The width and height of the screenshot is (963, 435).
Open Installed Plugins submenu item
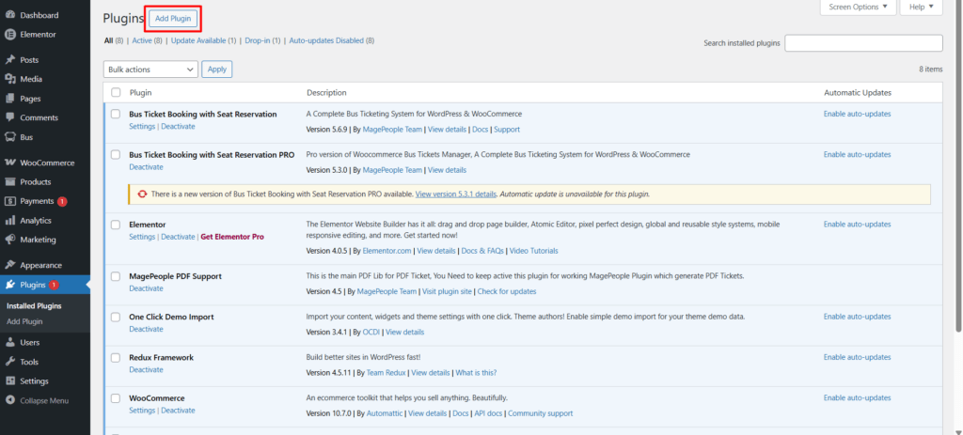pos(34,305)
